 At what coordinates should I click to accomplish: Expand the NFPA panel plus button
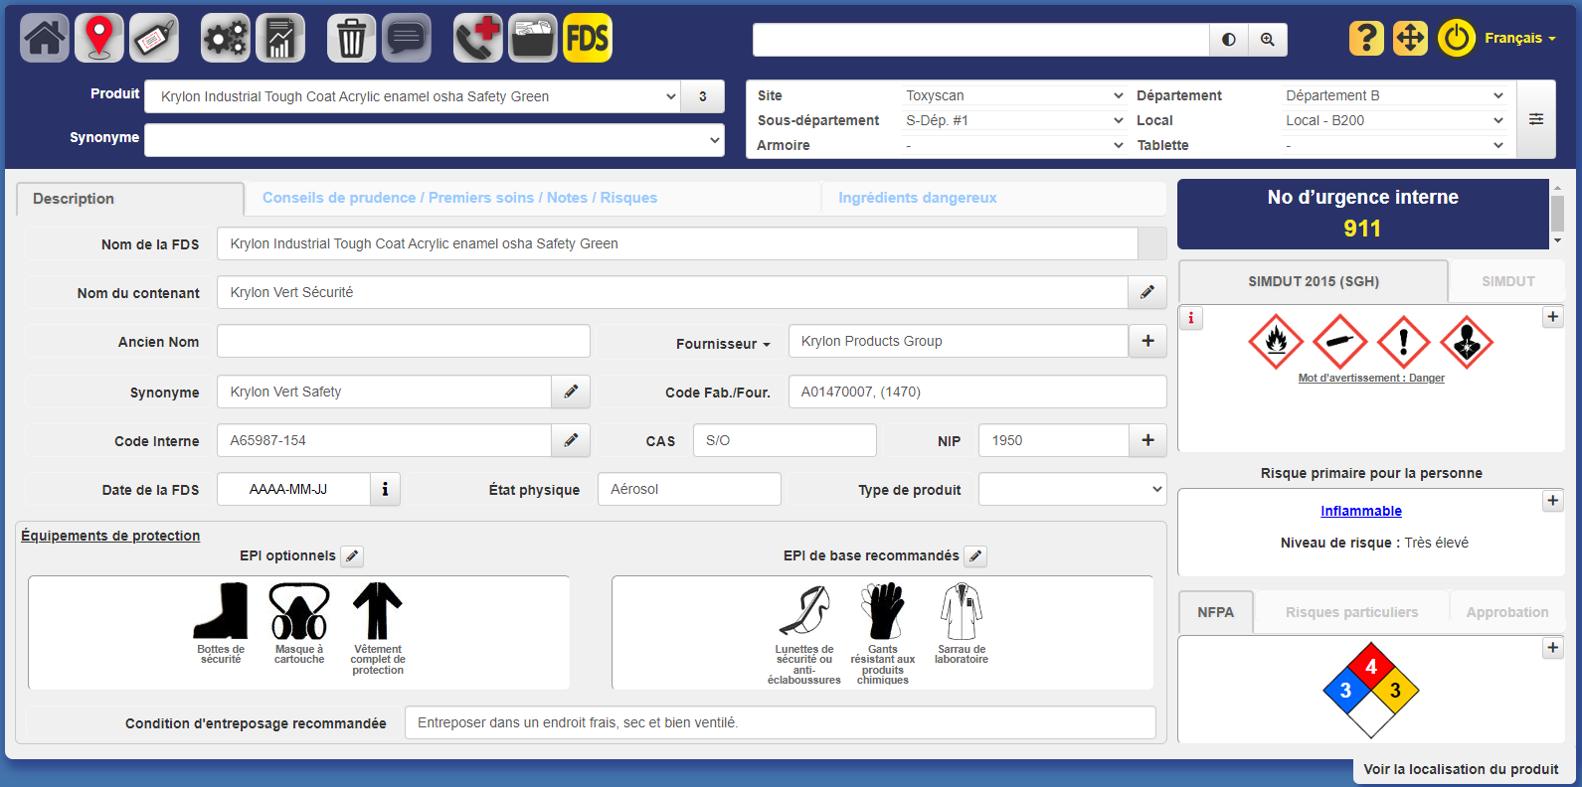click(x=1553, y=648)
